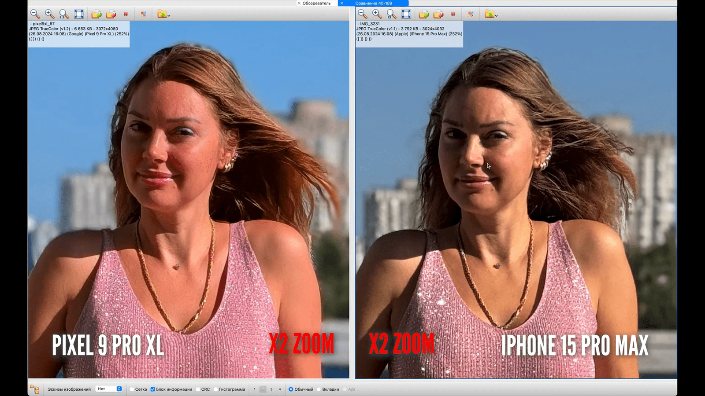Click the IMG_3231 file name text

click(x=370, y=24)
